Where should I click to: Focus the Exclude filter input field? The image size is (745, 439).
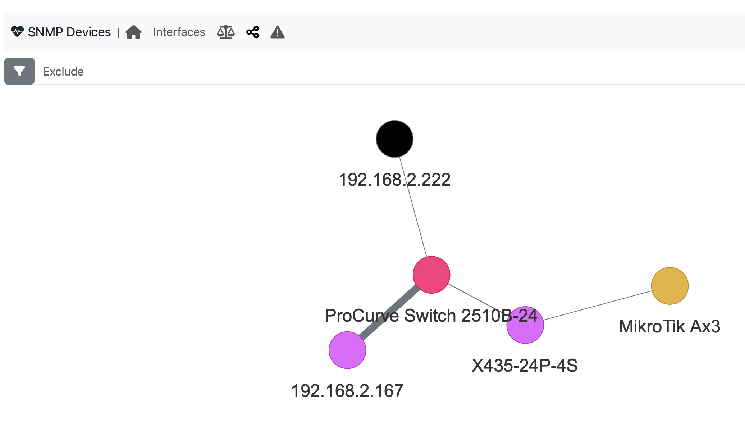coord(389,71)
